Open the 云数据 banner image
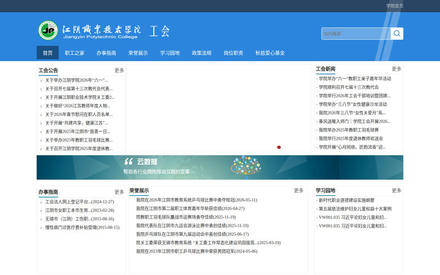The width and height of the screenshot is (440, 275). point(219,167)
